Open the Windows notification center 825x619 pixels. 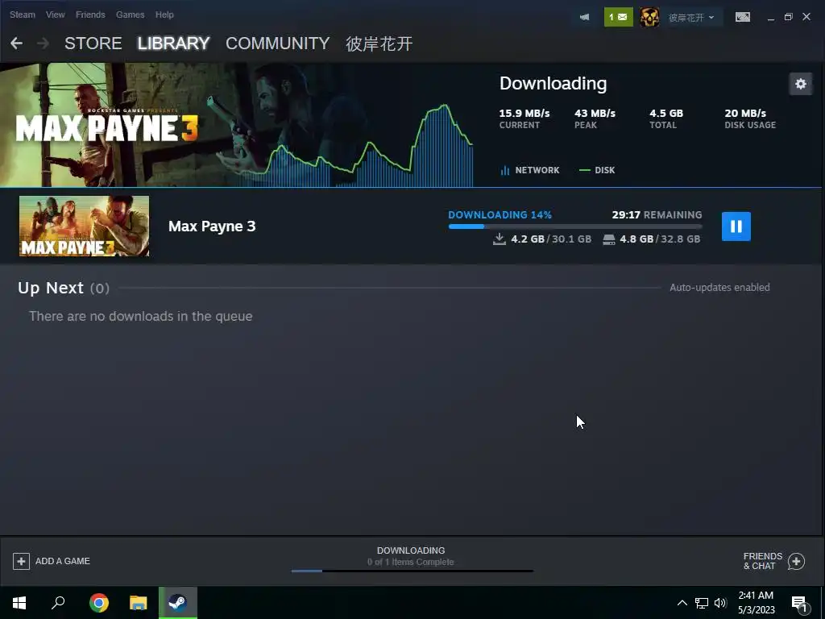pyautogui.click(x=799, y=604)
